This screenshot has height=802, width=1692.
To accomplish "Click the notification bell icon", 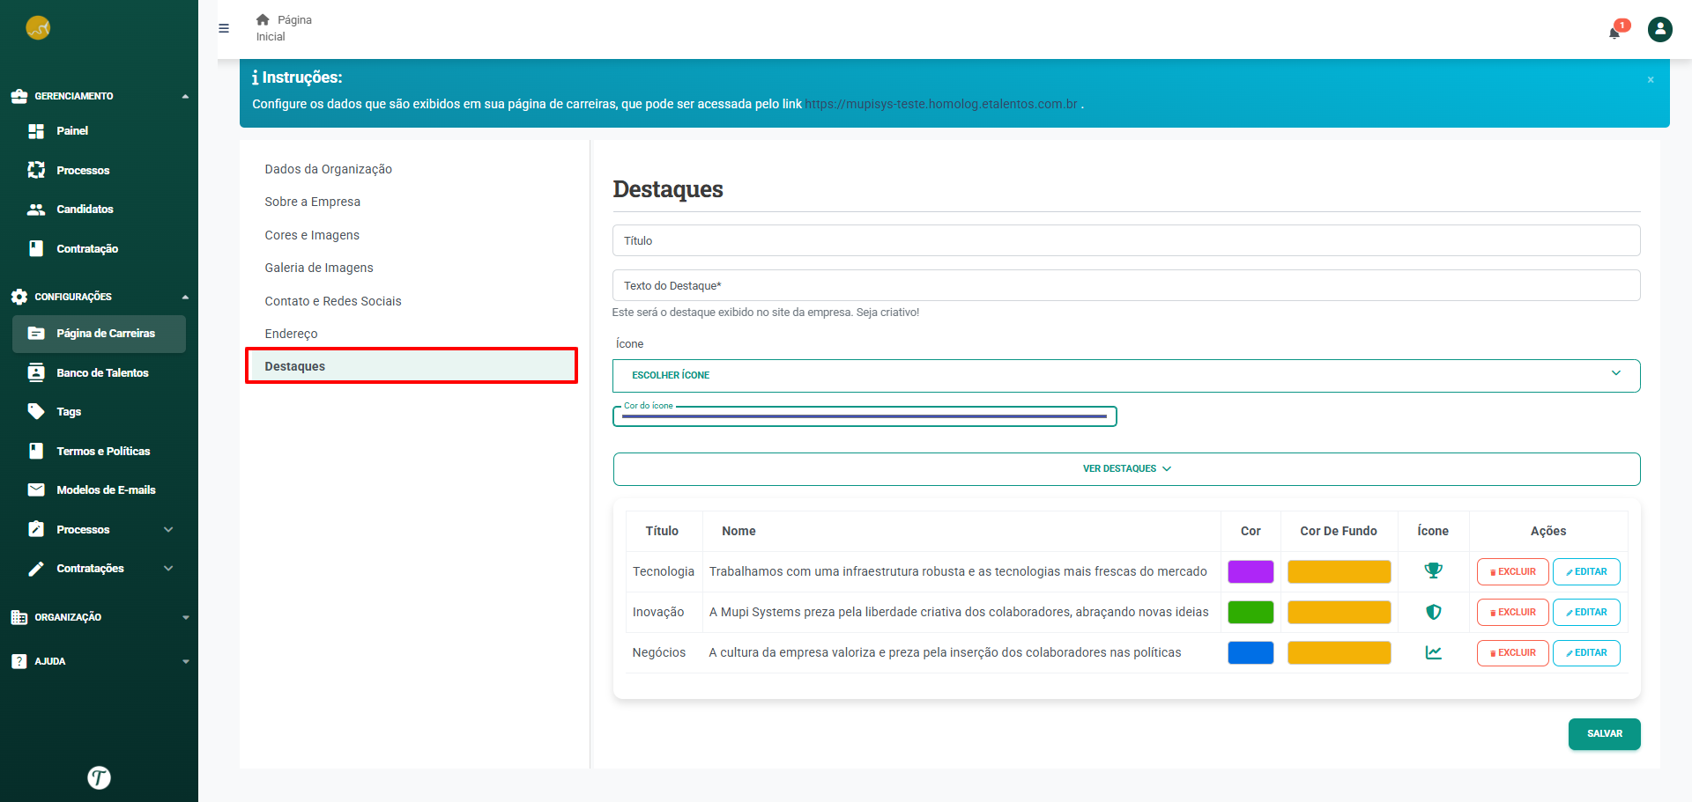I will [x=1614, y=33].
